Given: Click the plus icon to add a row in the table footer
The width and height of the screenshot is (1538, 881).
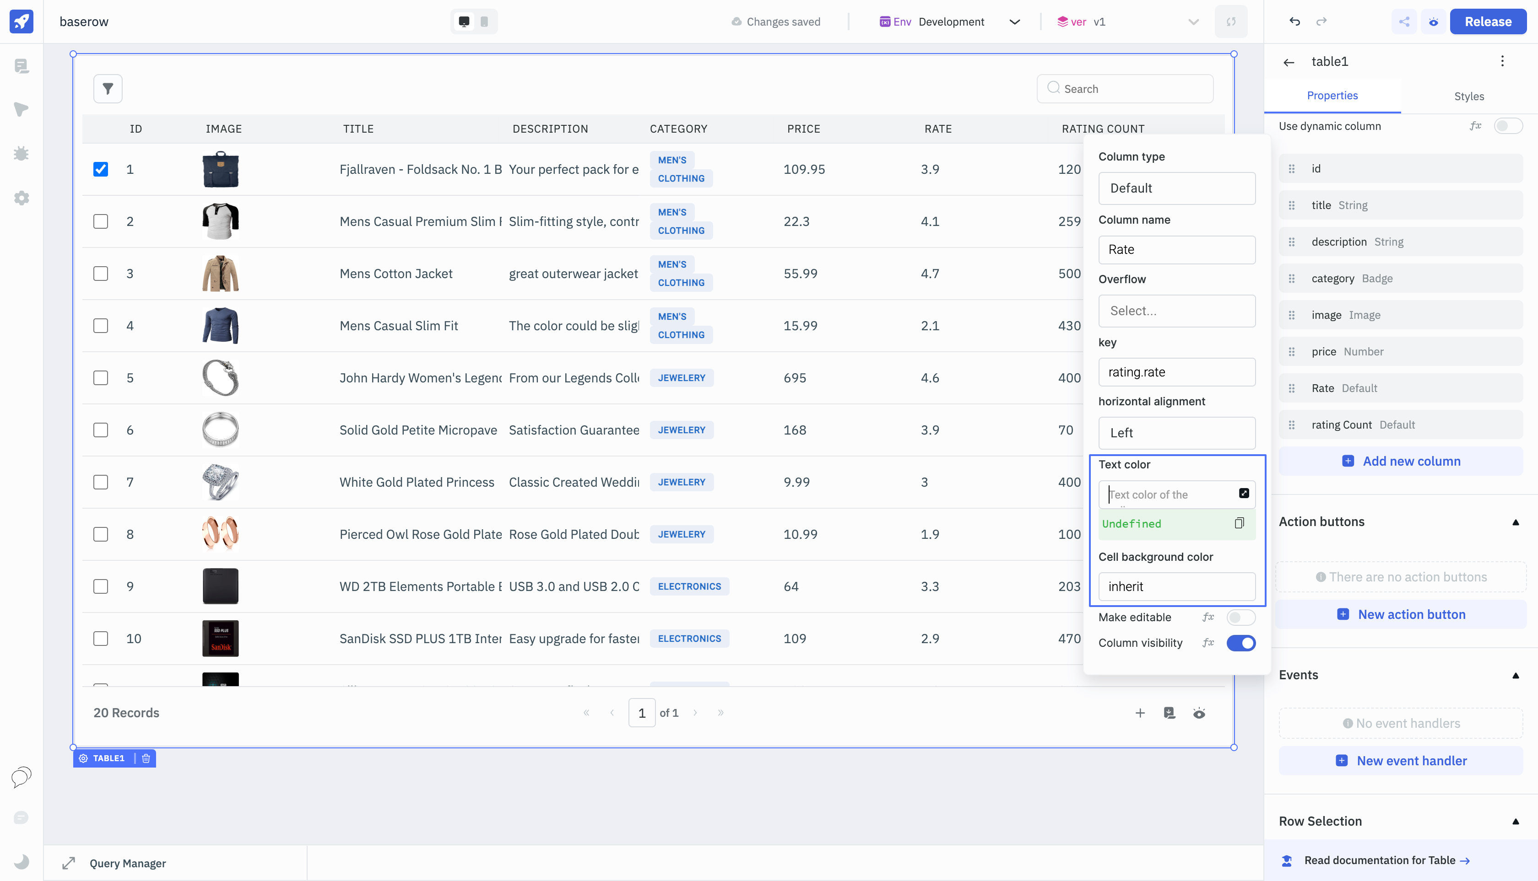Looking at the screenshot, I should (x=1140, y=713).
